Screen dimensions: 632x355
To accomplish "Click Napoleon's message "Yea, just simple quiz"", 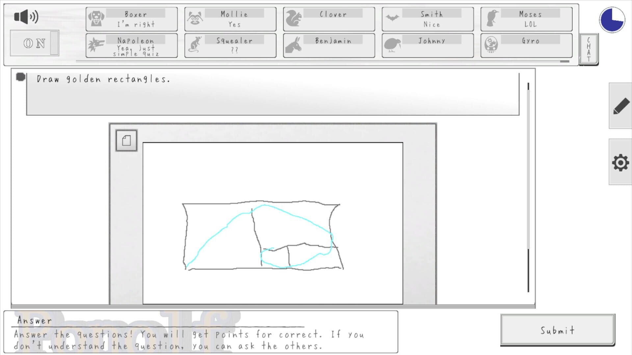I will coord(136,51).
